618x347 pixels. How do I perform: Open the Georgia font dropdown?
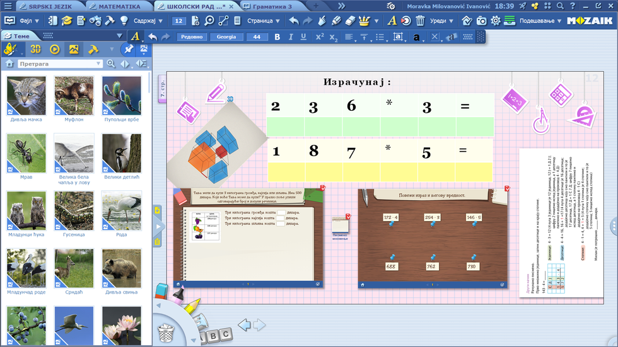tap(226, 37)
